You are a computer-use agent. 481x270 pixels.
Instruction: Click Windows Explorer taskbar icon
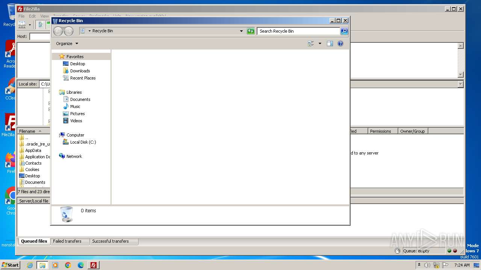[42, 265]
